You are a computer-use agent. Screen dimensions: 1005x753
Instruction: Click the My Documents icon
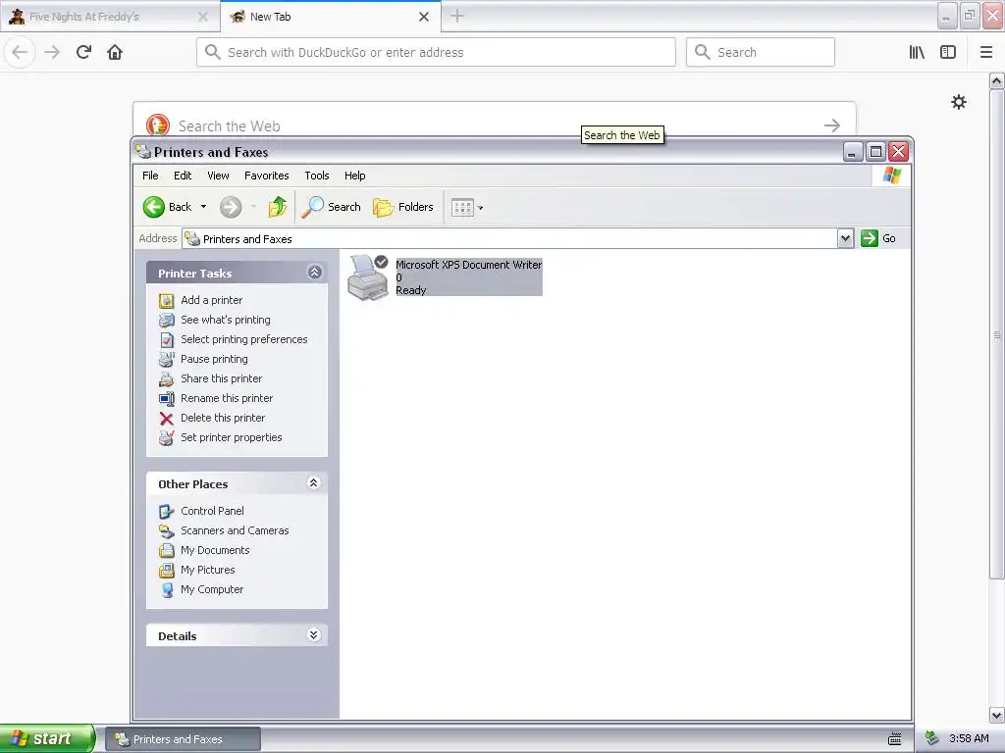tap(167, 551)
